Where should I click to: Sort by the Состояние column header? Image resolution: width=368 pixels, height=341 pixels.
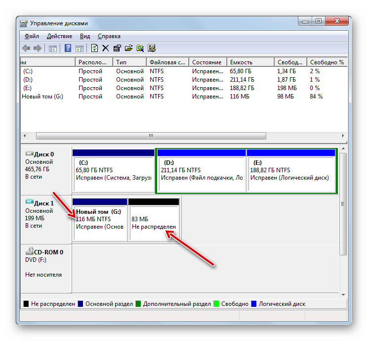pos(207,62)
